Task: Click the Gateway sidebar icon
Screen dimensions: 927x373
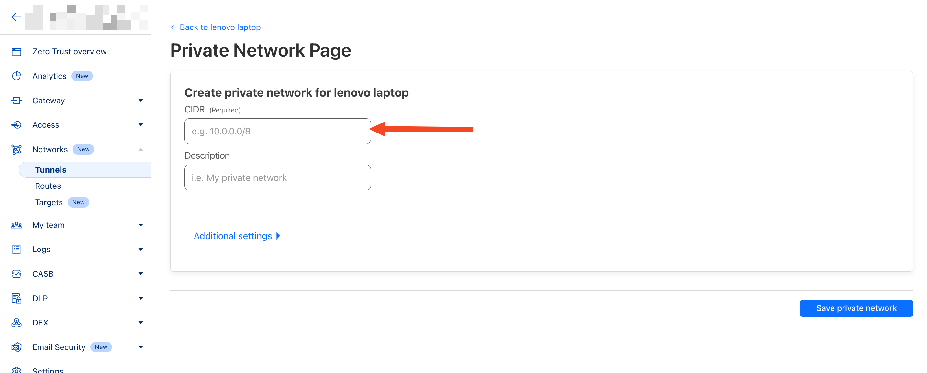Action: [x=16, y=101]
